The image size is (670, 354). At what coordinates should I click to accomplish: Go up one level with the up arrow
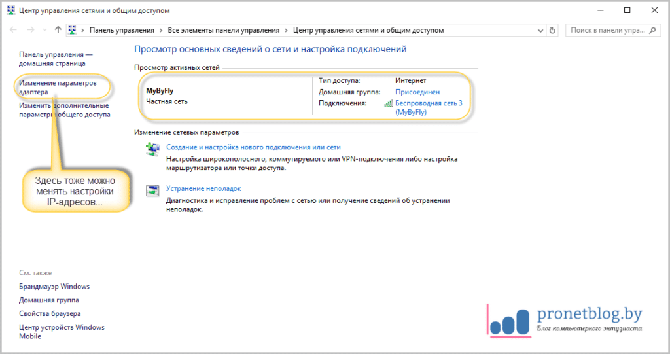58,30
